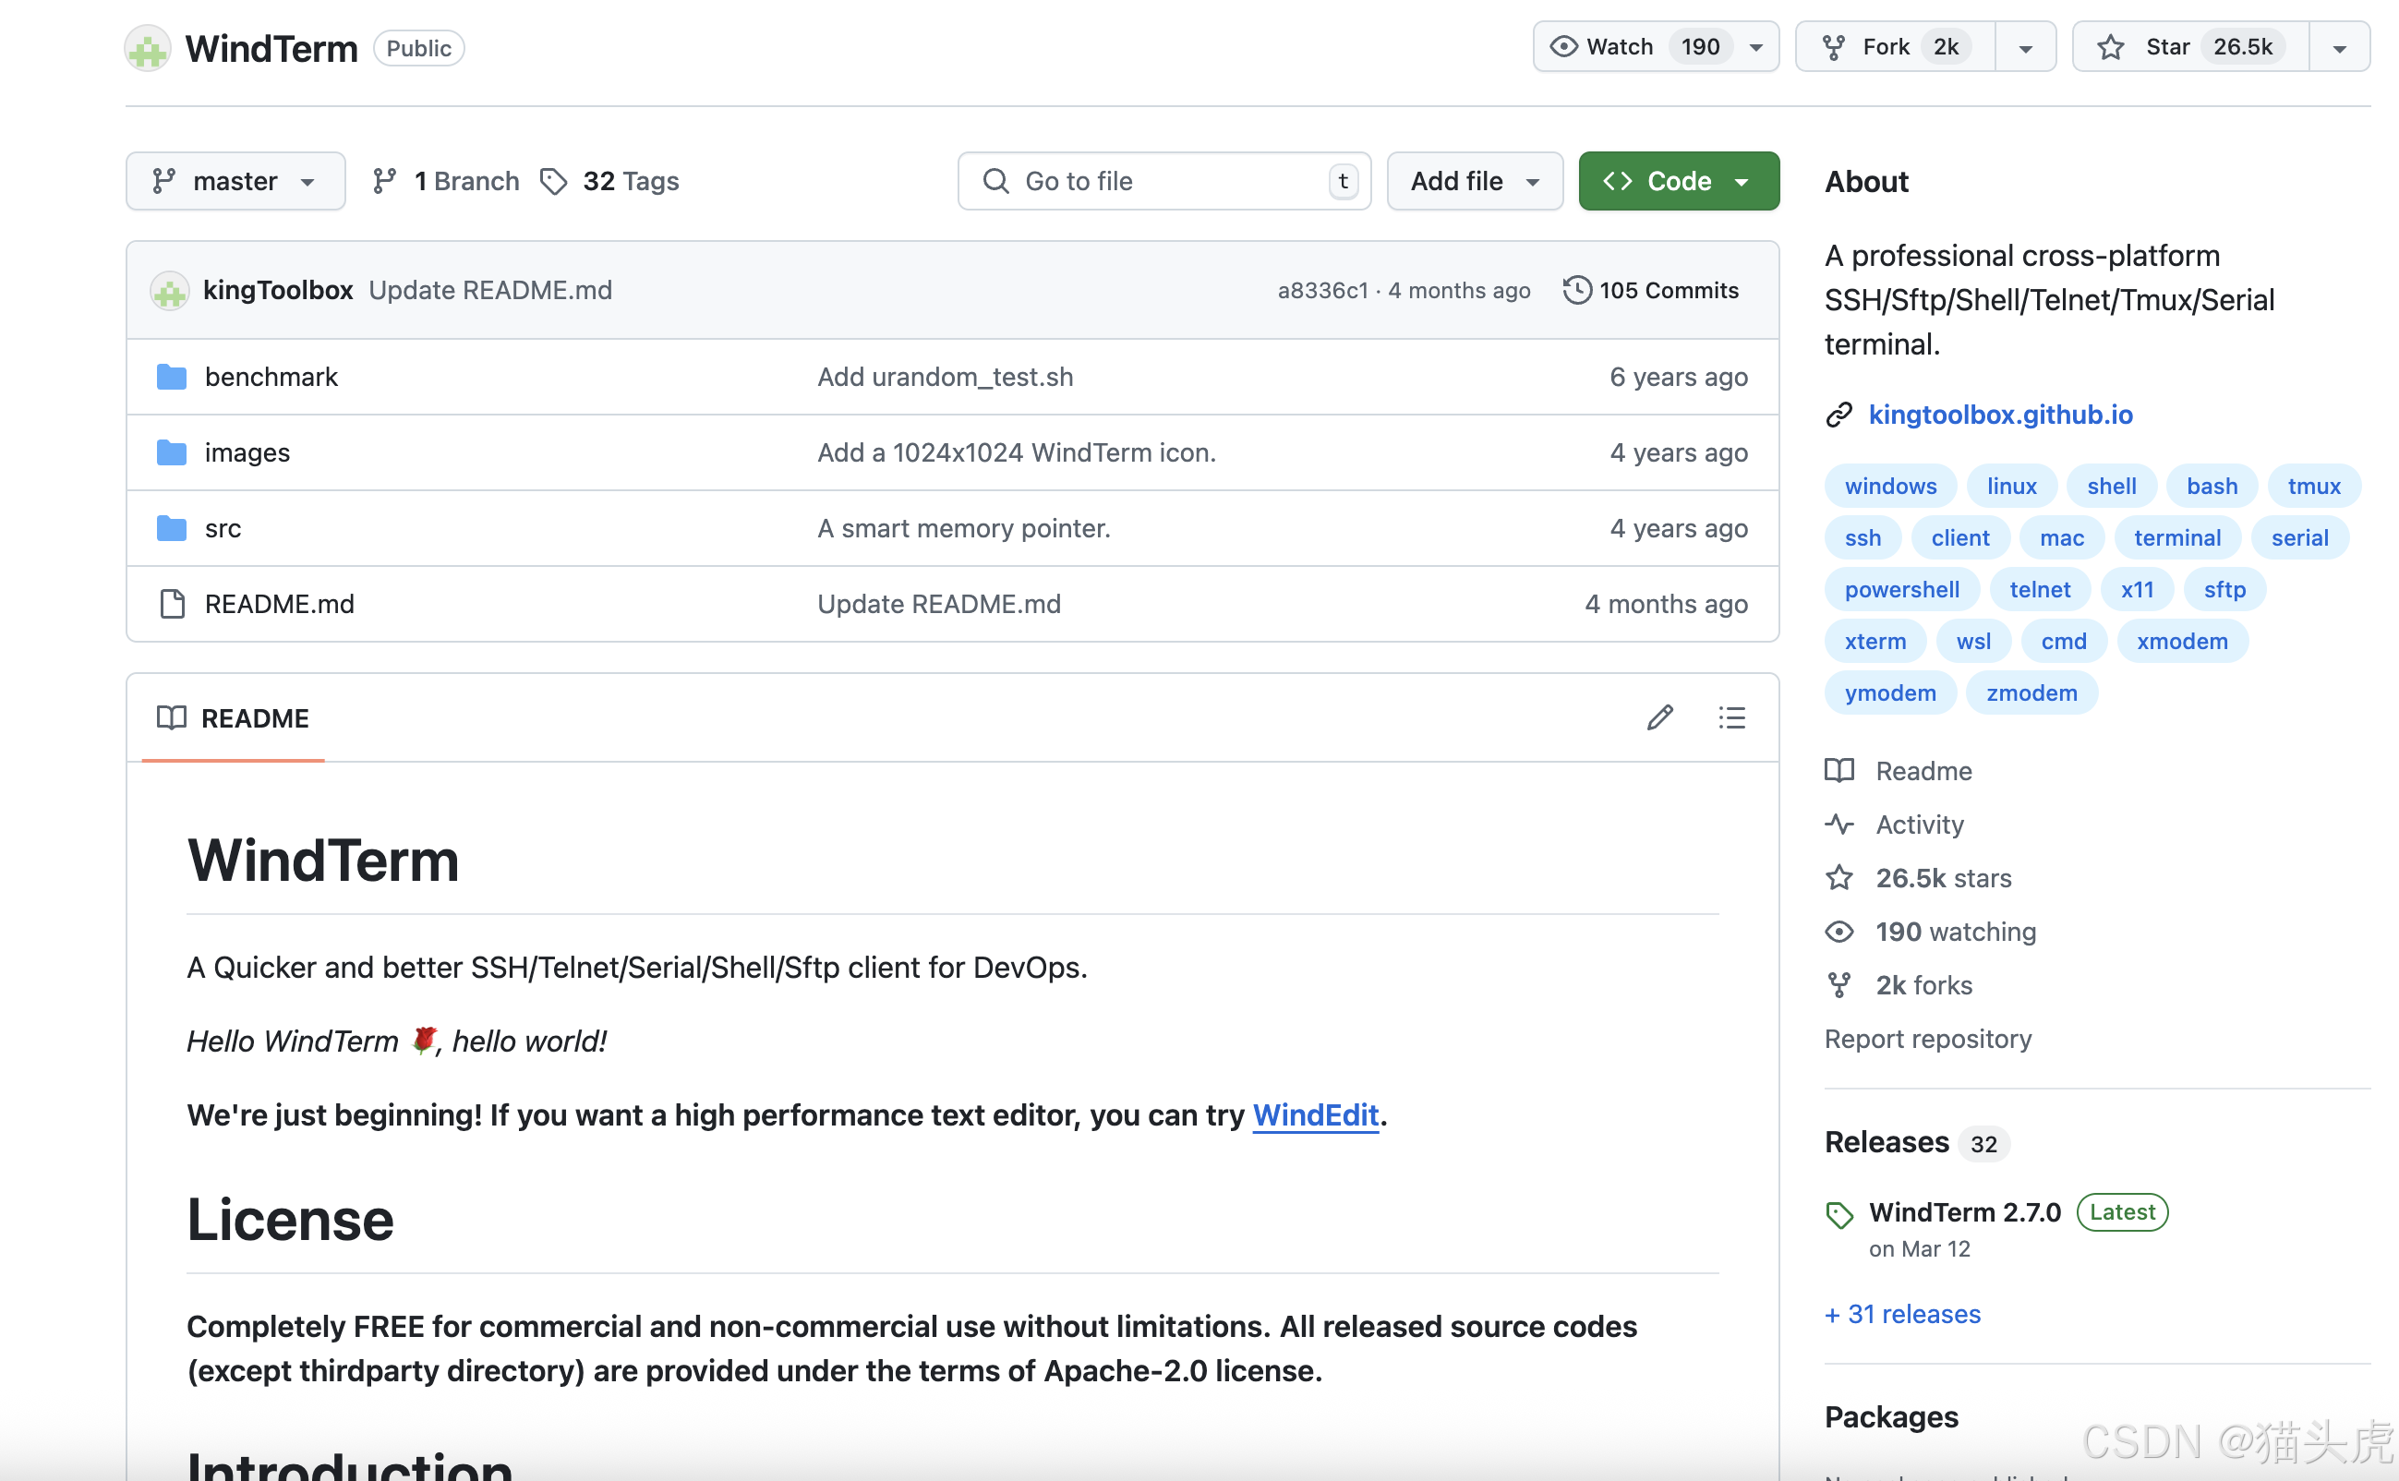Click the commit history clock icon
Image resolution: width=2399 pixels, height=1481 pixels.
pos(1576,290)
